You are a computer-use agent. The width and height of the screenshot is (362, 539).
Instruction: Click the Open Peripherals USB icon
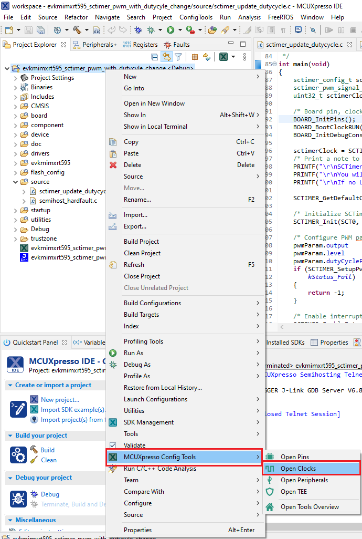click(x=270, y=480)
